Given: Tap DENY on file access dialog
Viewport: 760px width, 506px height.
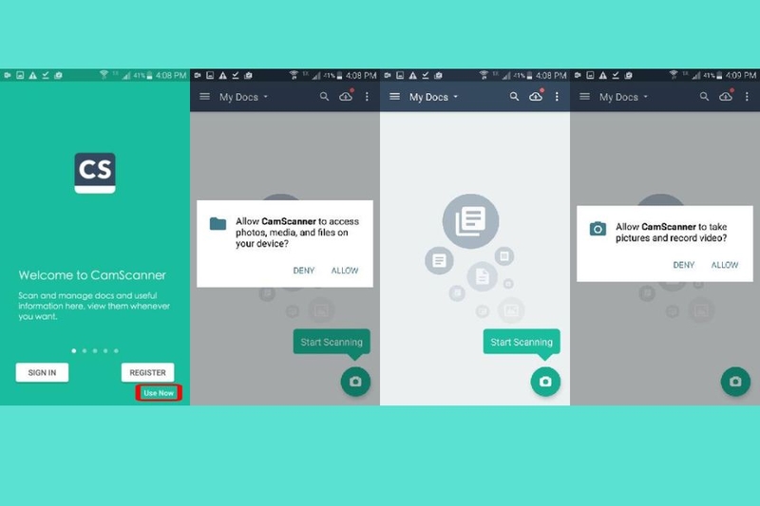Looking at the screenshot, I should click(x=304, y=271).
